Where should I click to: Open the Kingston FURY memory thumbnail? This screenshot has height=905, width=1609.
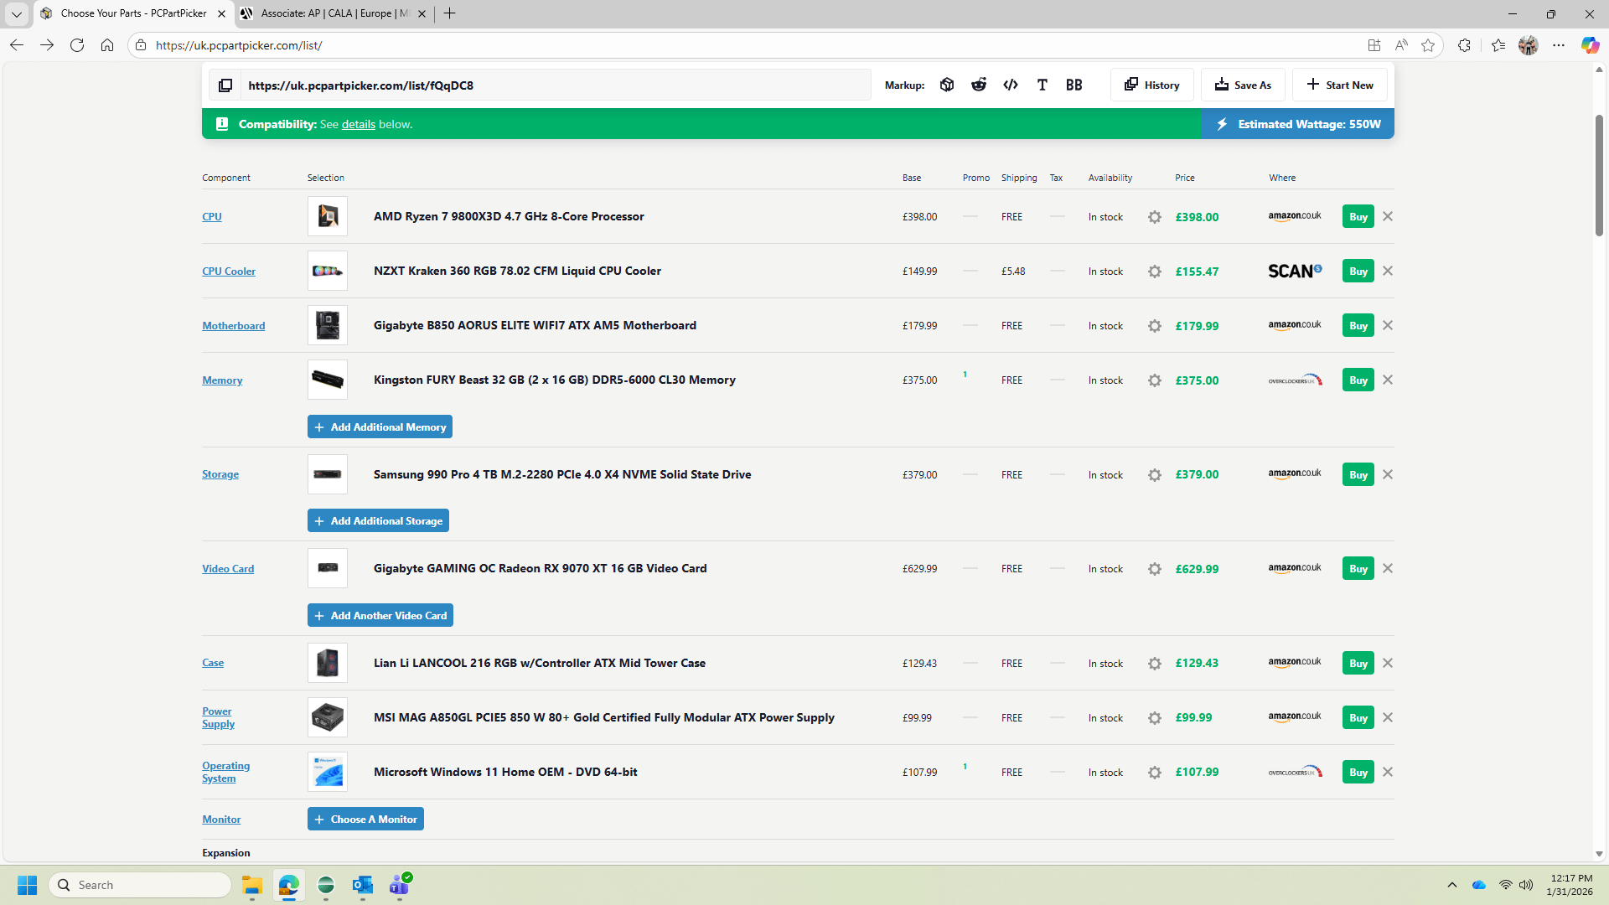328,380
